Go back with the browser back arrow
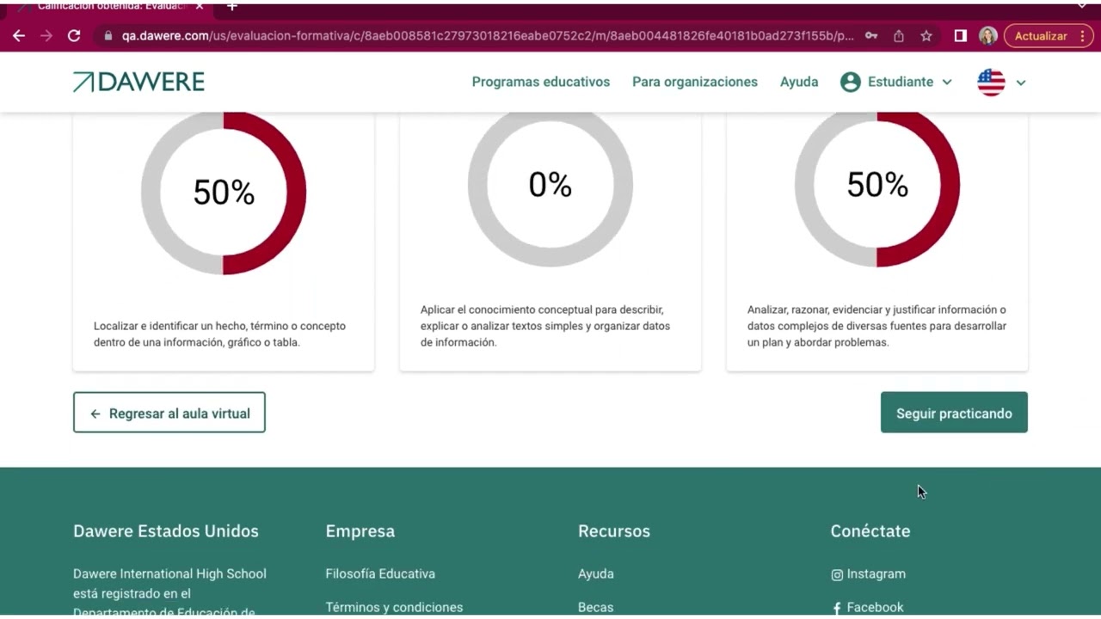 pos(19,36)
